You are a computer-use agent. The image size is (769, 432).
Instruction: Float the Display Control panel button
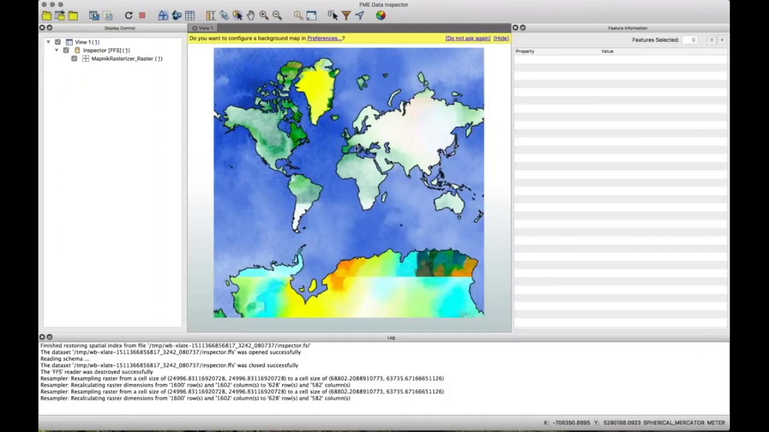[49, 28]
